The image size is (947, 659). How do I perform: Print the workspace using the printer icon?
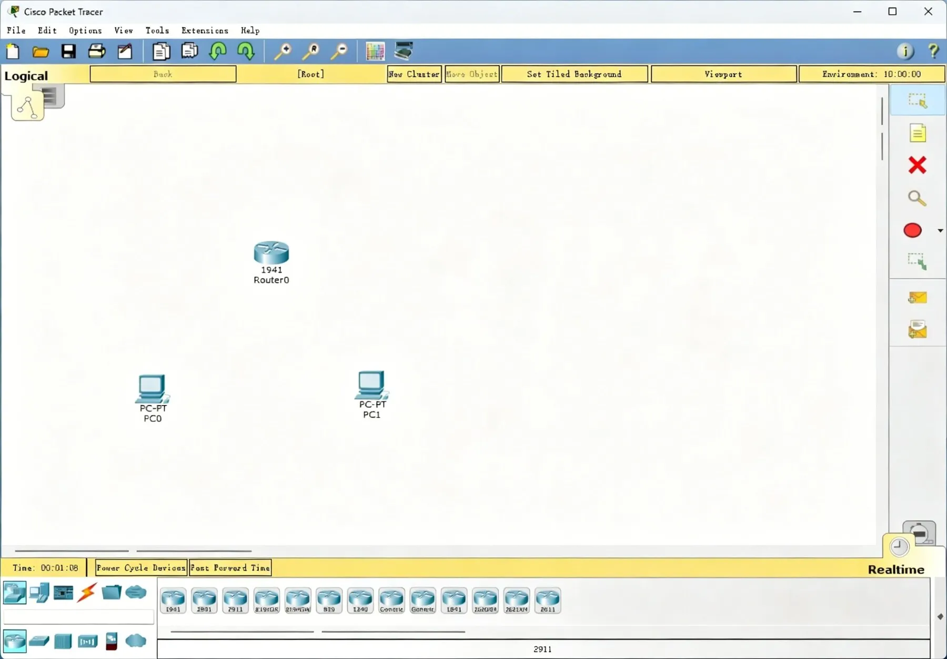click(97, 51)
